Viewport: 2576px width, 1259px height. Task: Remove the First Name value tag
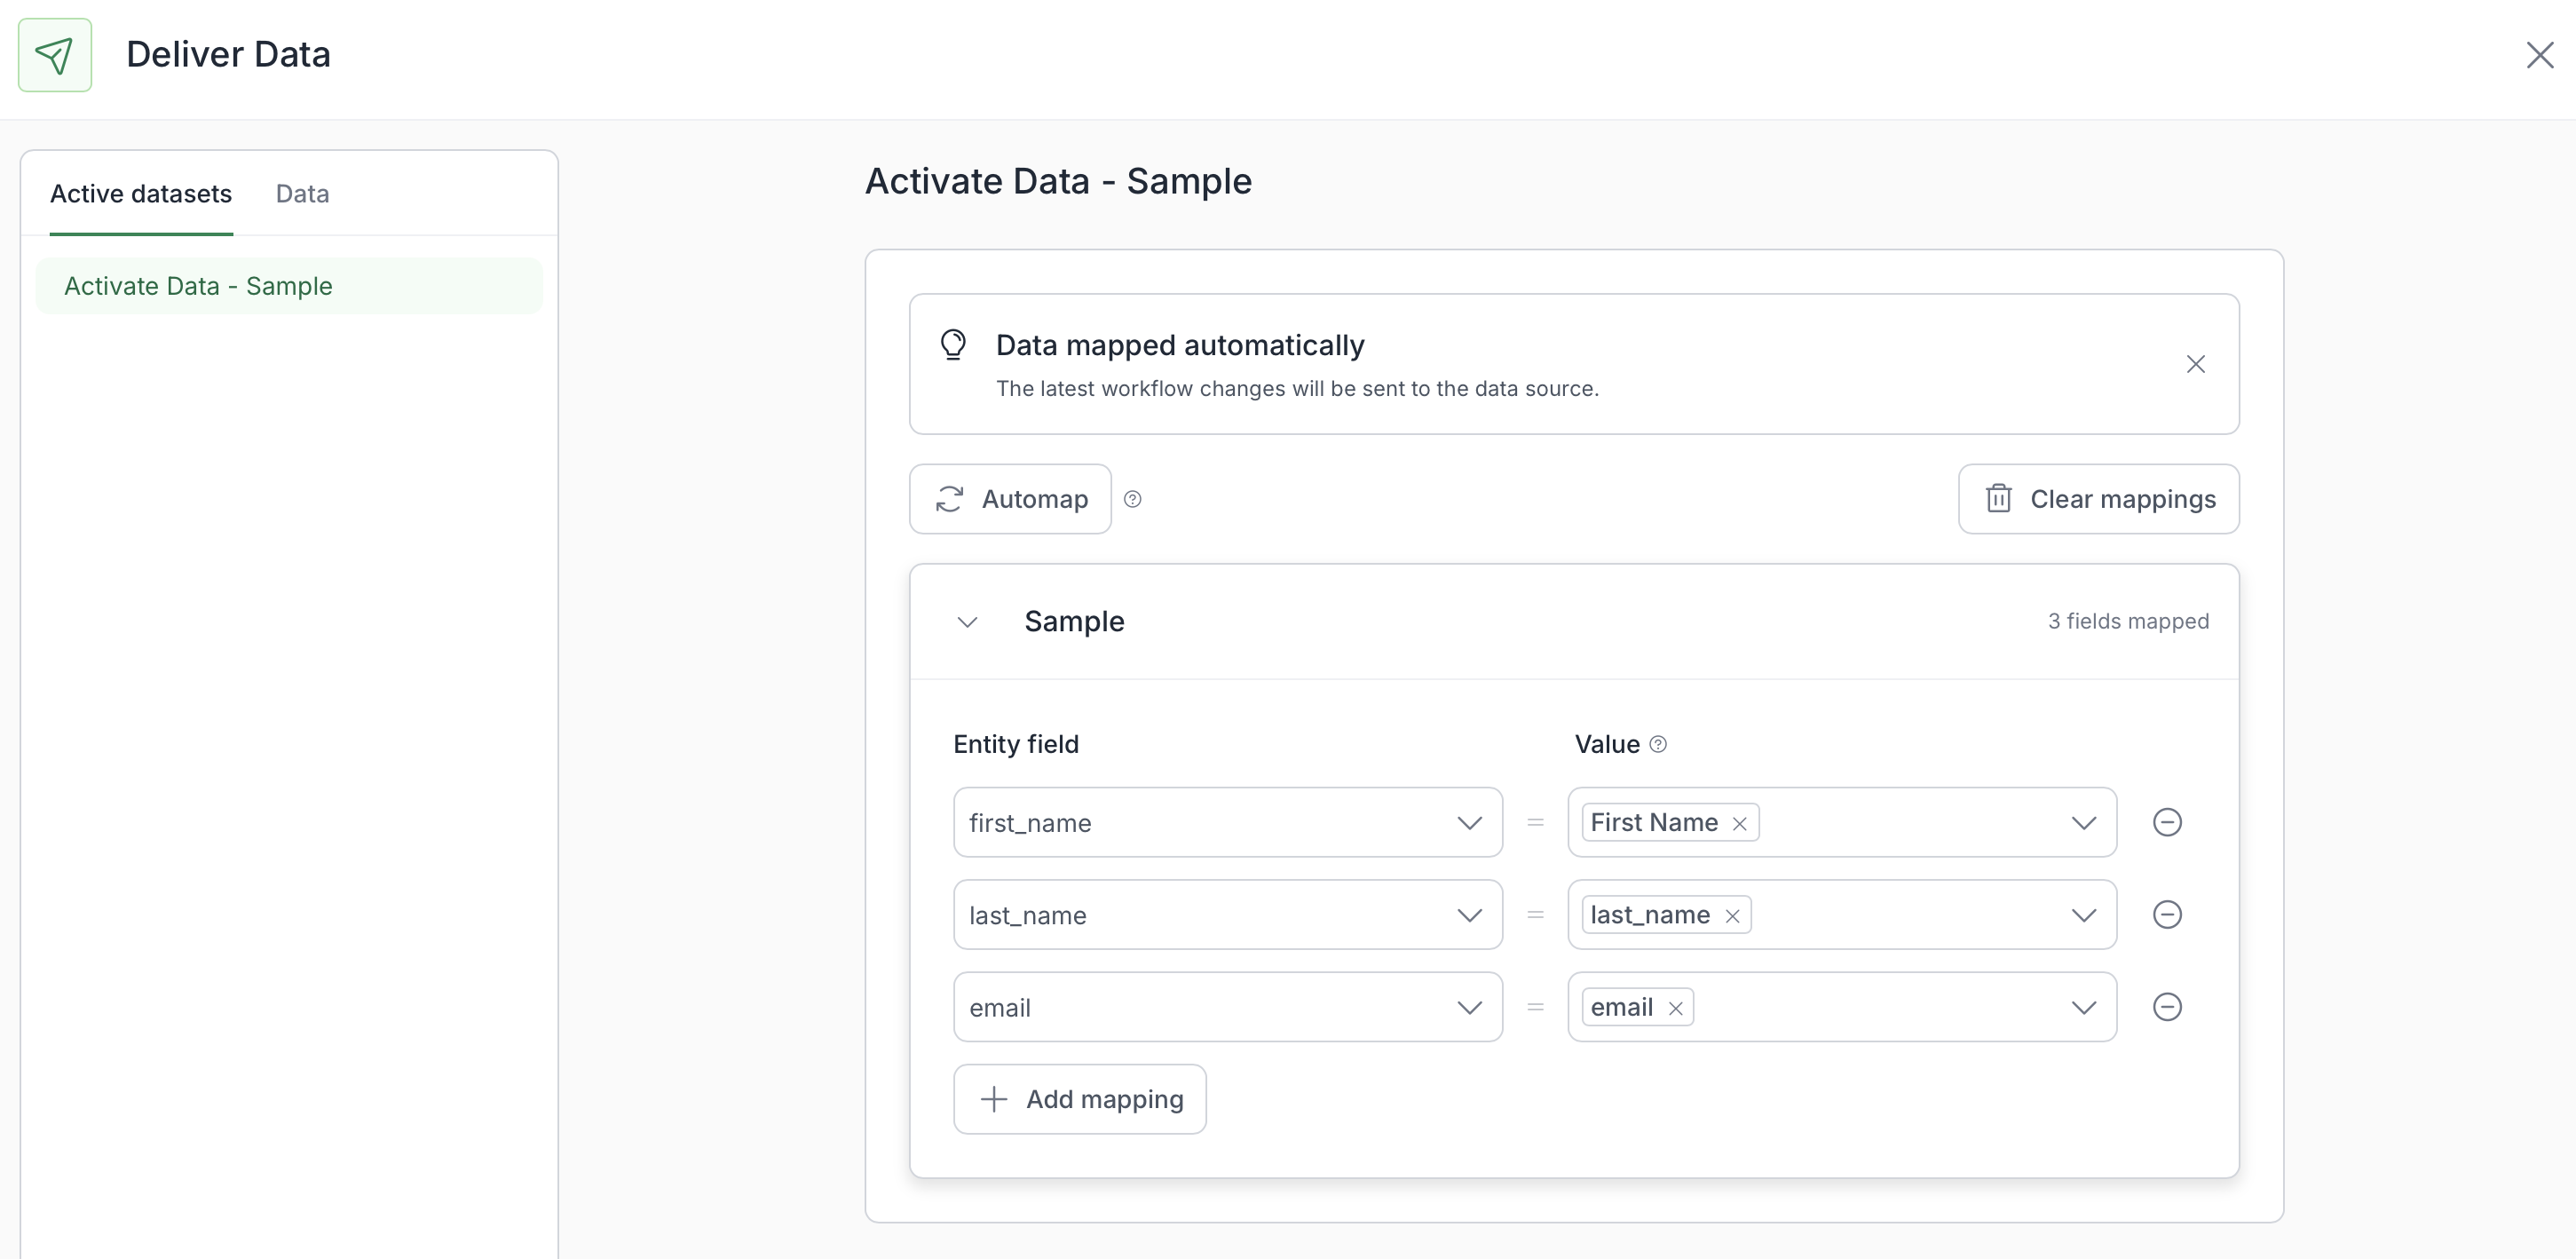tap(1739, 824)
